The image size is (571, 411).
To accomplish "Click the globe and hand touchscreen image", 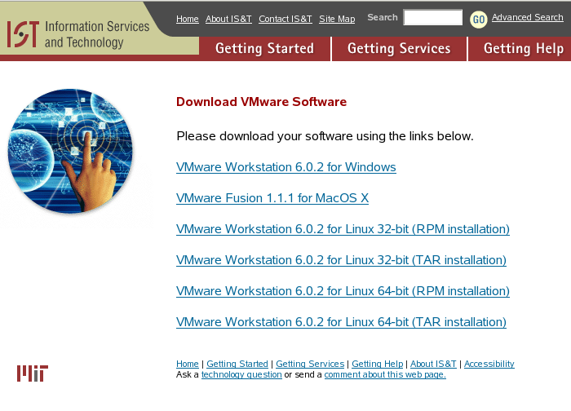I will [71, 151].
